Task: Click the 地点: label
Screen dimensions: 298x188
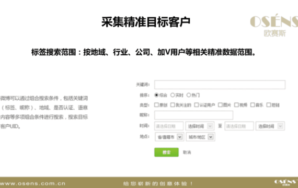Action: click(x=145, y=136)
